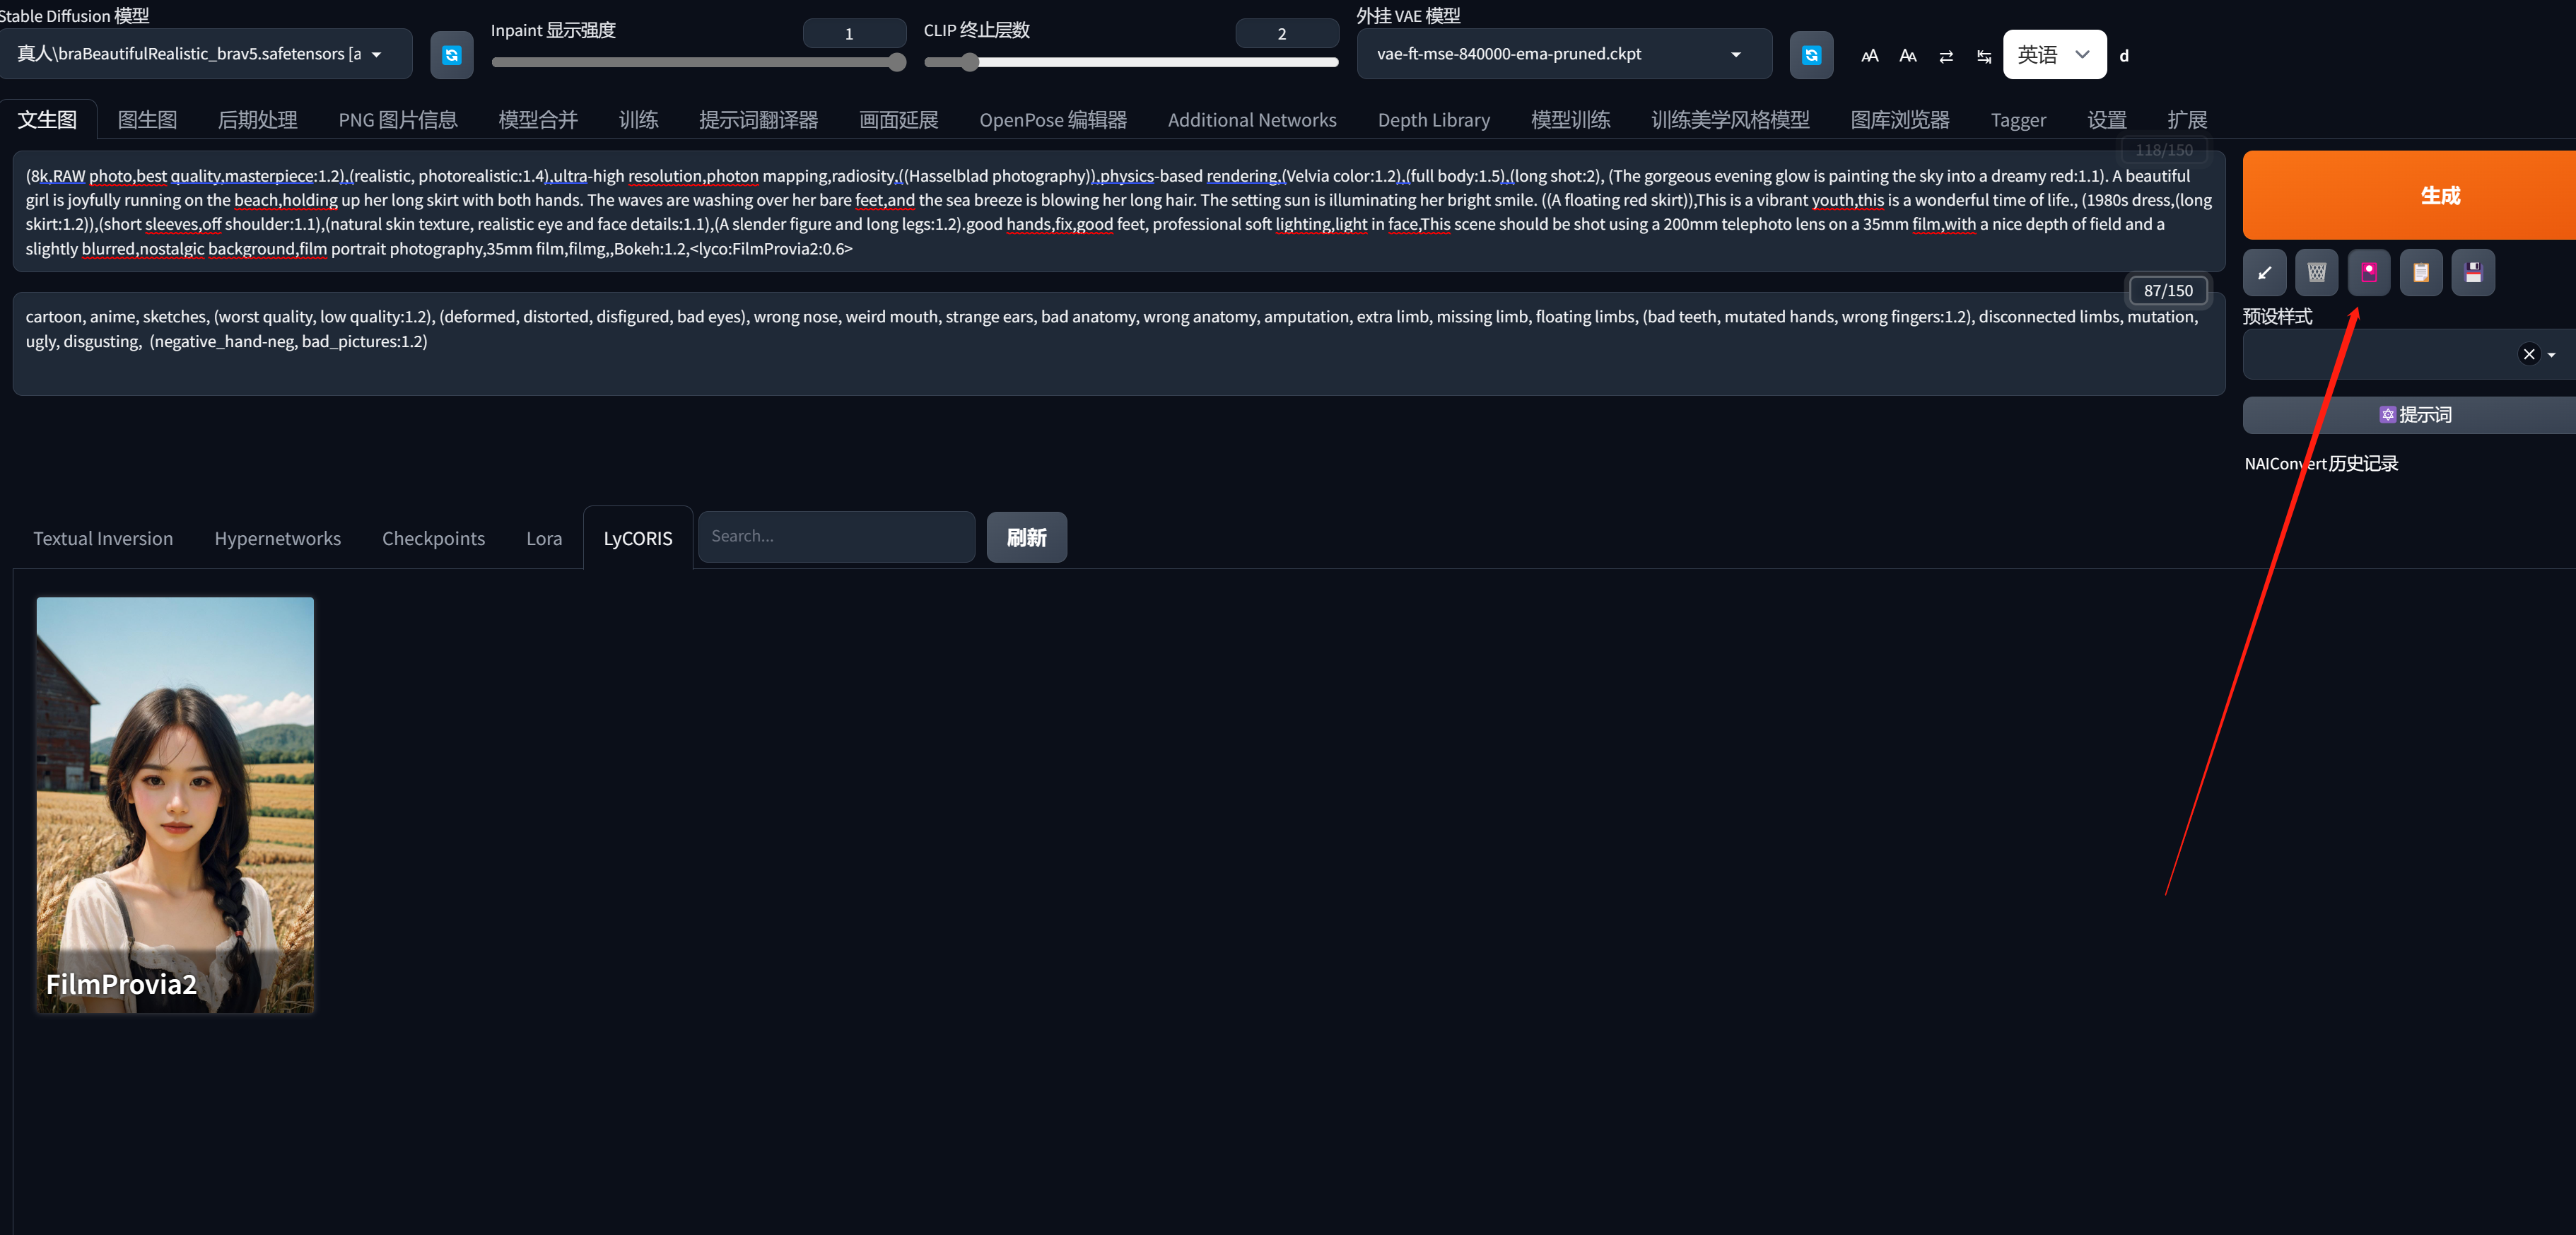Open the 英语 language dropdown

[x=2053, y=55]
